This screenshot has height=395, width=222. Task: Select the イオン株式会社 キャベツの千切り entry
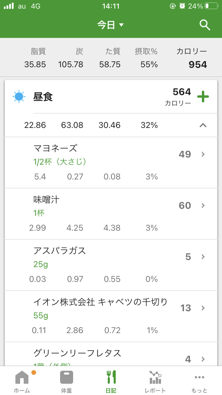(x=111, y=316)
